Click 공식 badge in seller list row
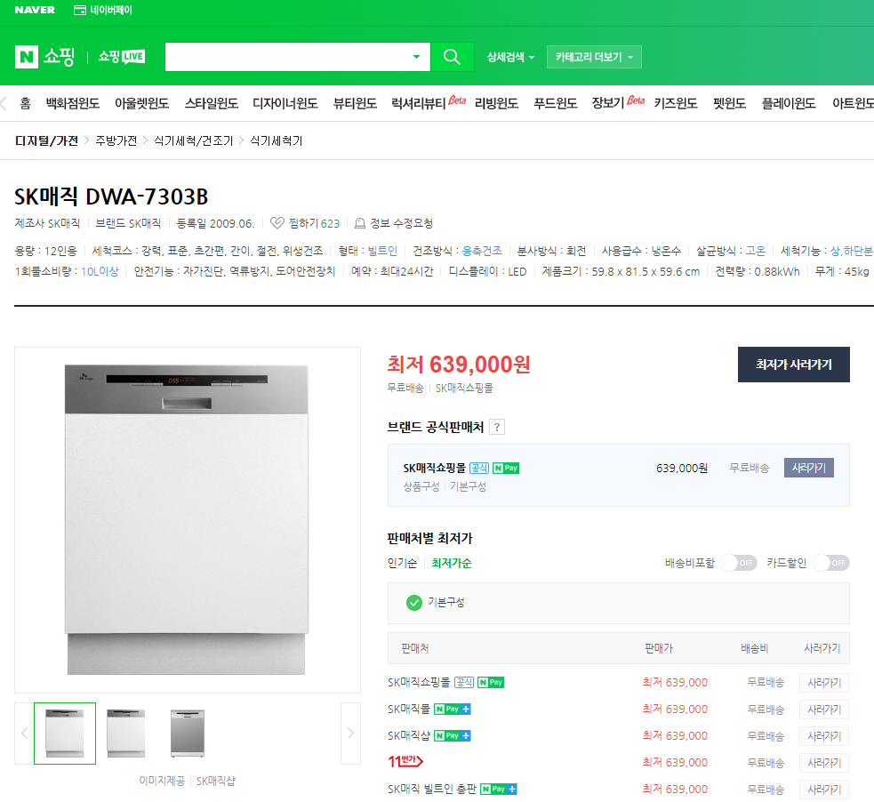Image resolution: width=874 pixels, height=802 pixels. [x=464, y=682]
